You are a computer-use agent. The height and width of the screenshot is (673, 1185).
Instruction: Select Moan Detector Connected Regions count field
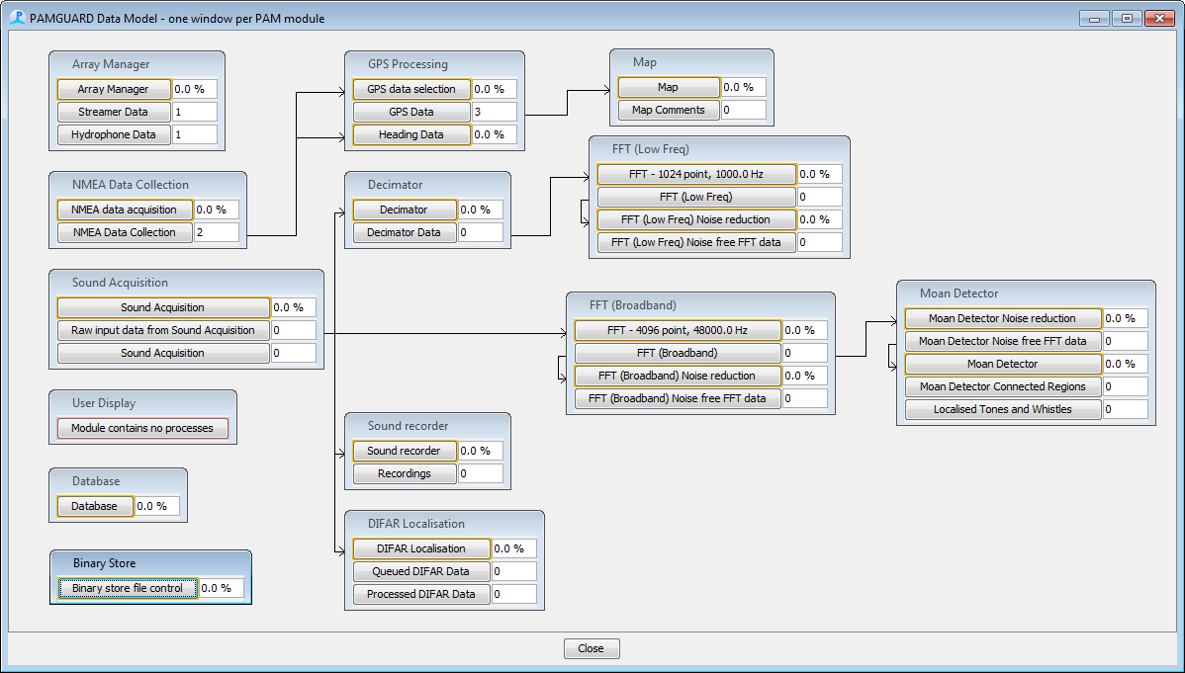[1126, 386]
